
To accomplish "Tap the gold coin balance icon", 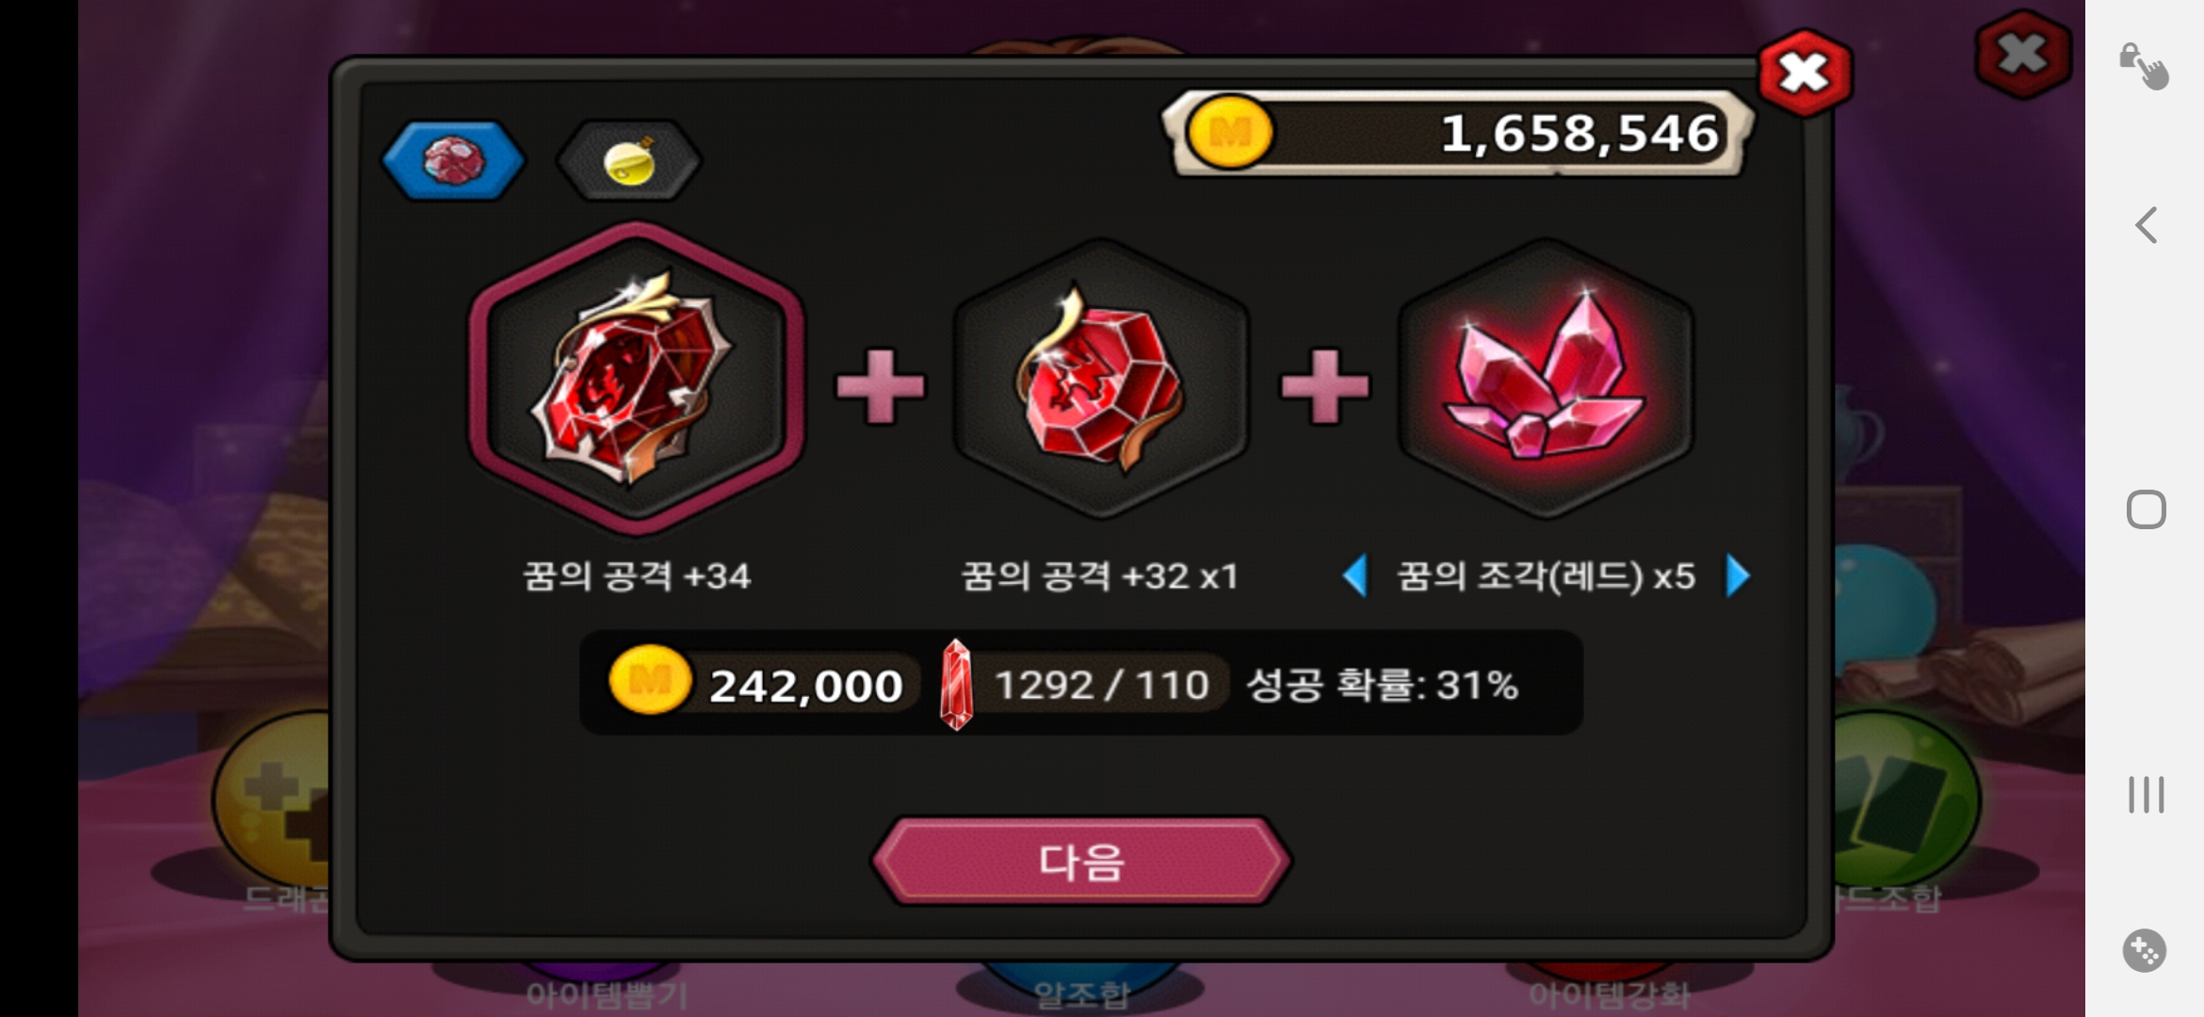I will (x=1230, y=133).
